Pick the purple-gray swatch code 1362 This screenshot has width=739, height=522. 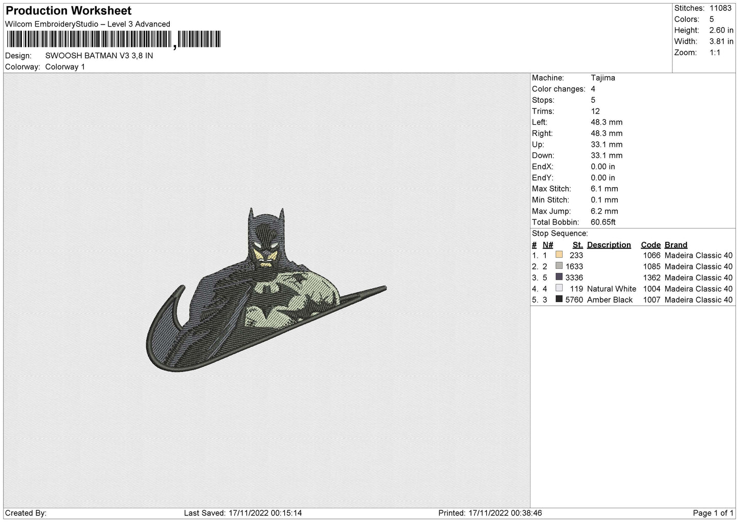(x=559, y=277)
